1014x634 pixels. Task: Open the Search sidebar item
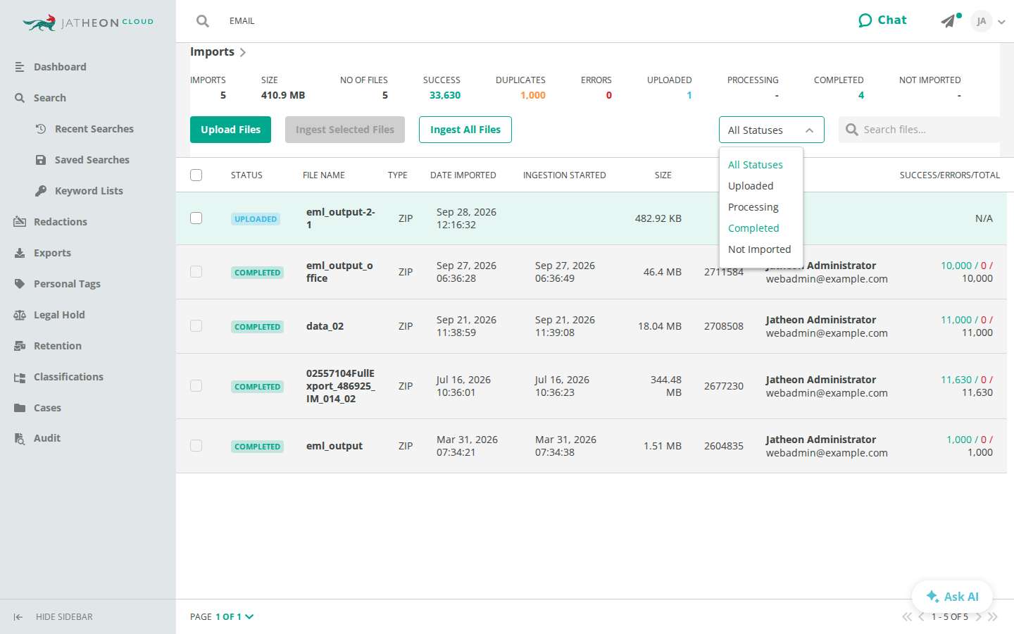[x=49, y=98]
